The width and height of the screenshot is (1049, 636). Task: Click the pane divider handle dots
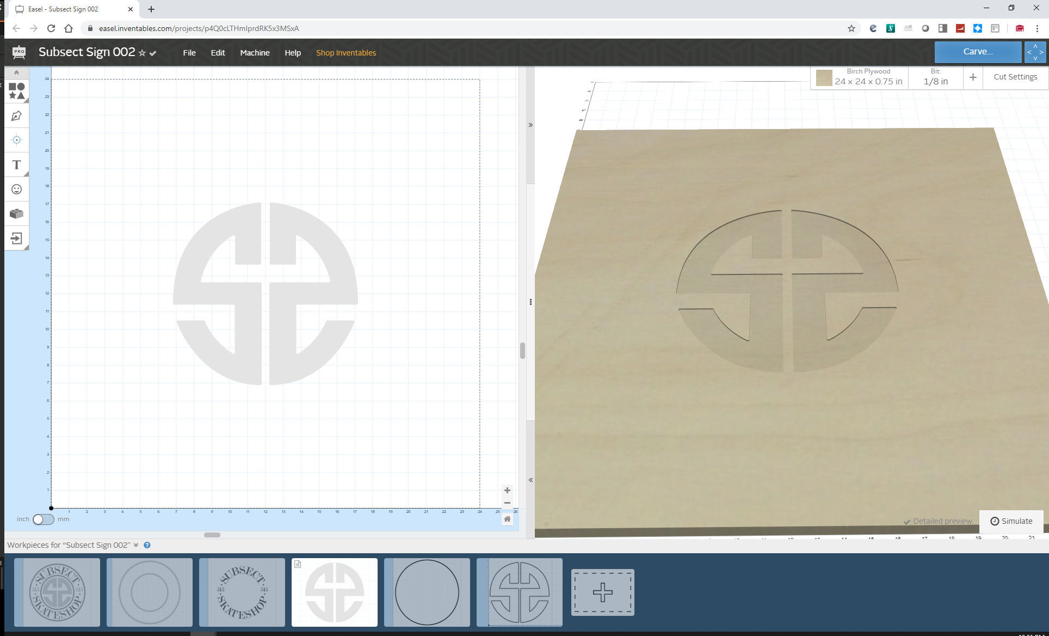530,302
